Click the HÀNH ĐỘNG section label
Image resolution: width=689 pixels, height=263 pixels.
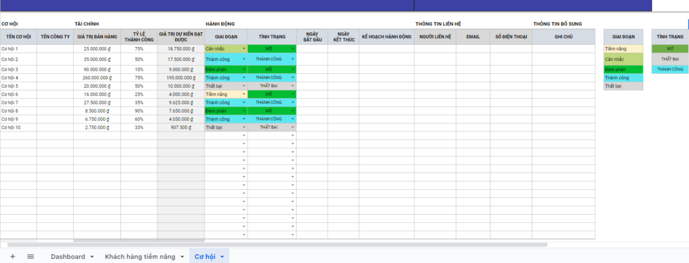(x=220, y=23)
